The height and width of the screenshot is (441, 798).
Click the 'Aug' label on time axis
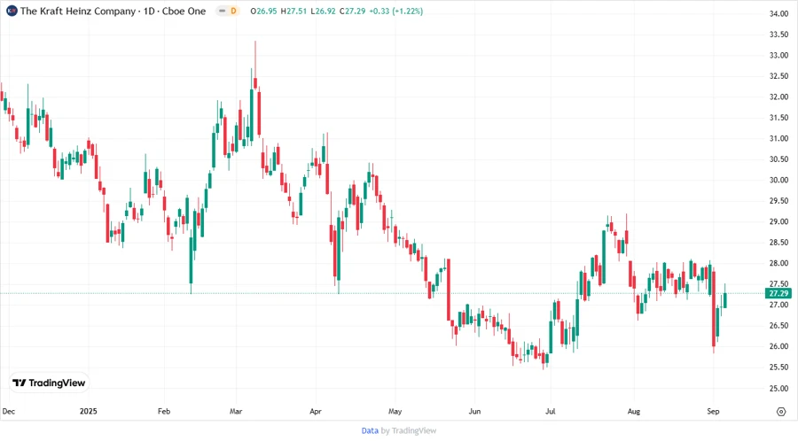634,412
